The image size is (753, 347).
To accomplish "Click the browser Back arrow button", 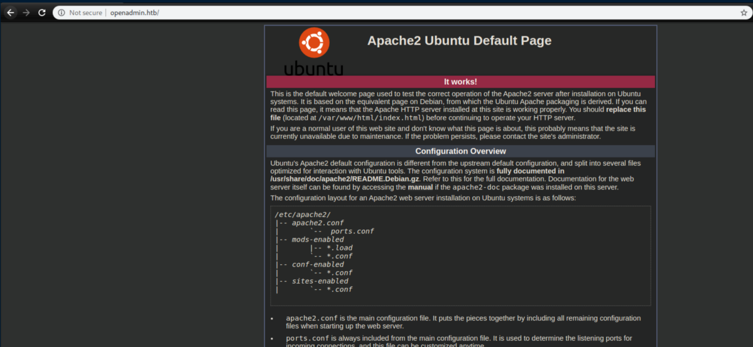I will tap(11, 13).
